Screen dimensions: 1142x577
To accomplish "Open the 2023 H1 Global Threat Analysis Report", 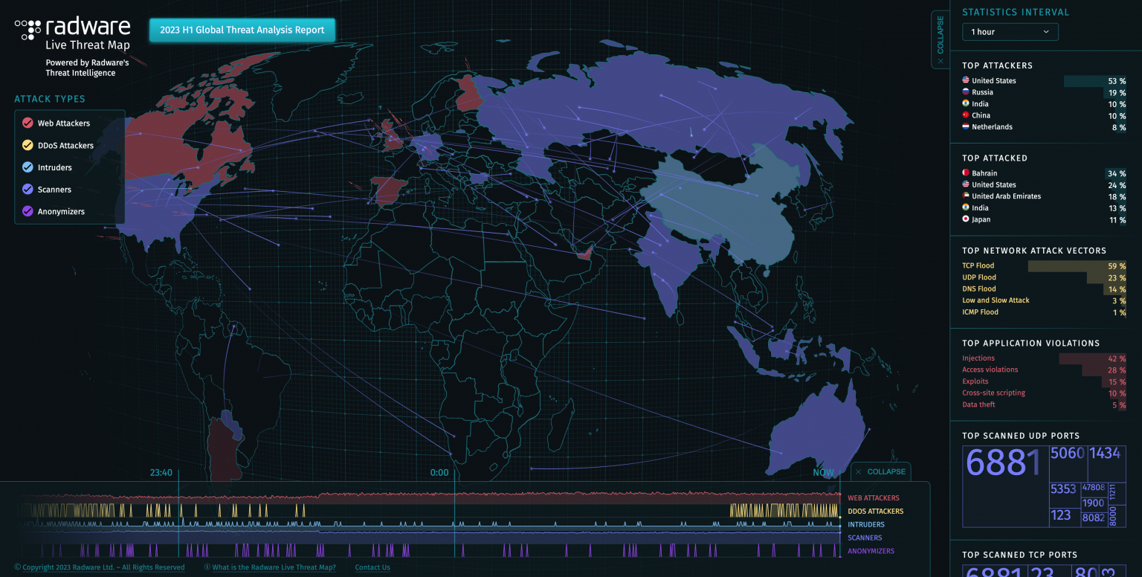I will click(242, 30).
